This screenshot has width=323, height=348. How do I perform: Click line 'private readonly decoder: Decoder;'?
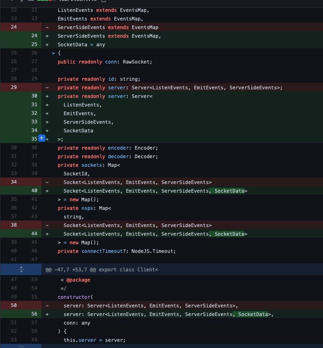pyautogui.click(x=108, y=157)
